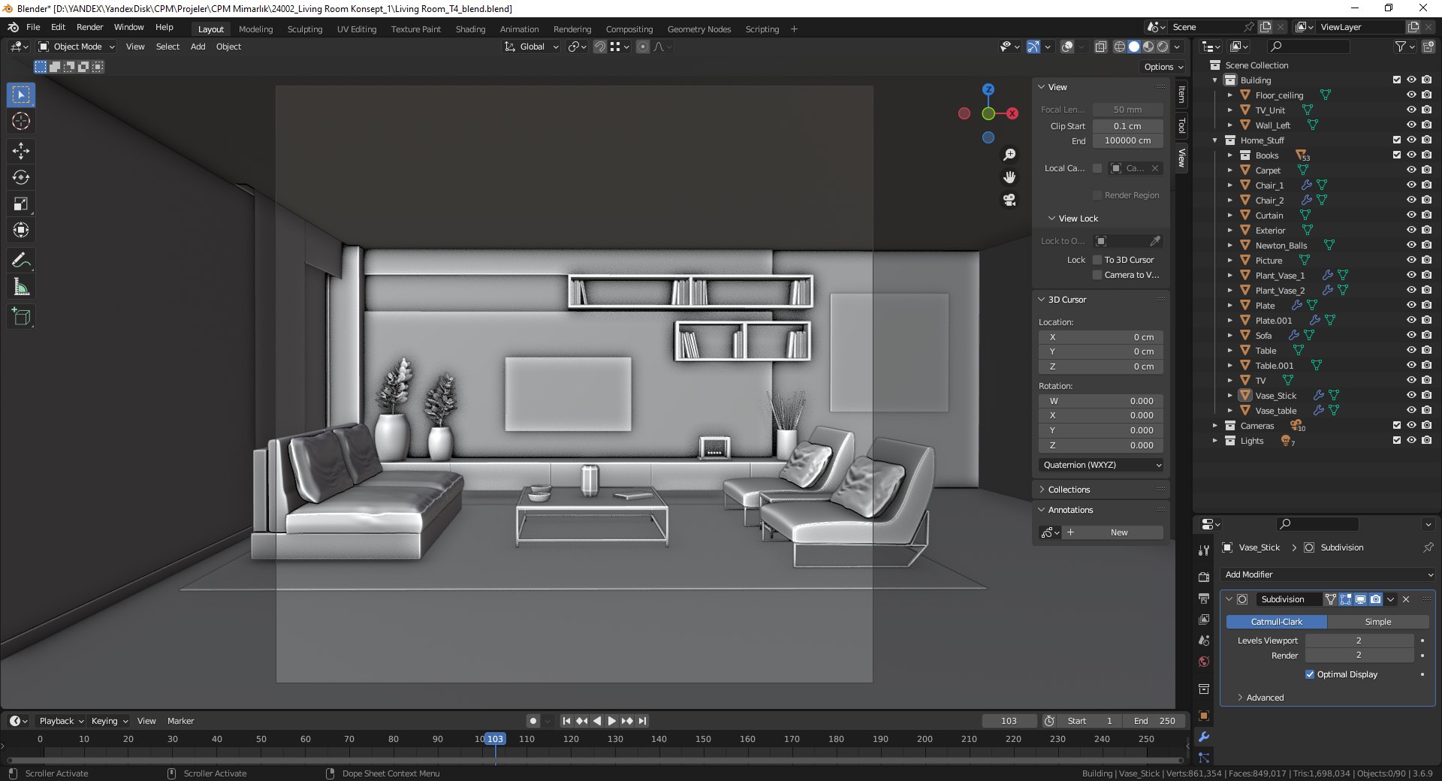Open the viewport Options button
This screenshot has width=1442, height=781.
click(x=1163, y=67)
